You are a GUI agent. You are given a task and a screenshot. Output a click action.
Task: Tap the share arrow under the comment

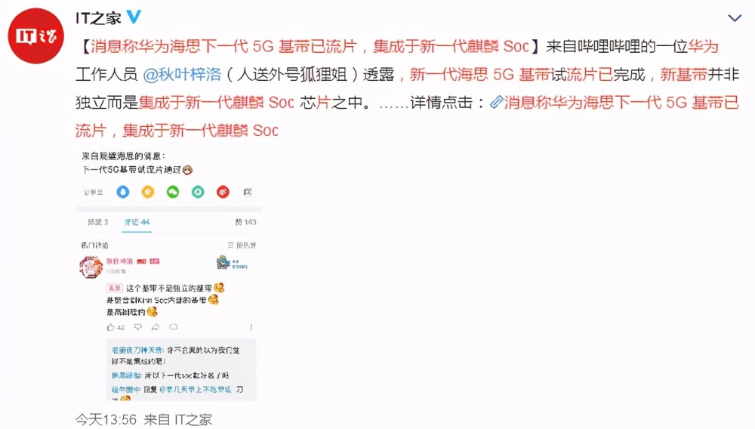point(156,327)
